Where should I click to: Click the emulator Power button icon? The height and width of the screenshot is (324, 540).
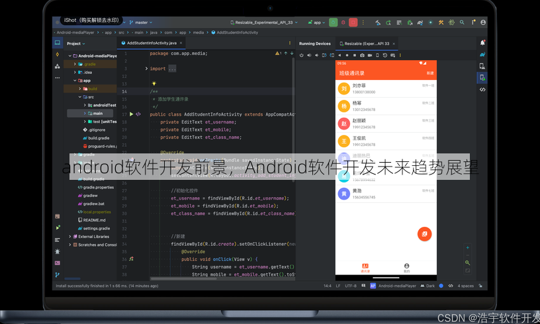coord(301,55)
